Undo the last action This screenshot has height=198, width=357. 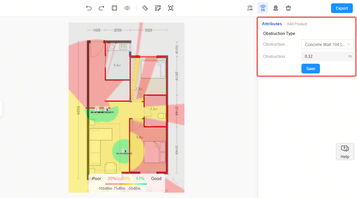pyautogui.click(x=89, y=8)
